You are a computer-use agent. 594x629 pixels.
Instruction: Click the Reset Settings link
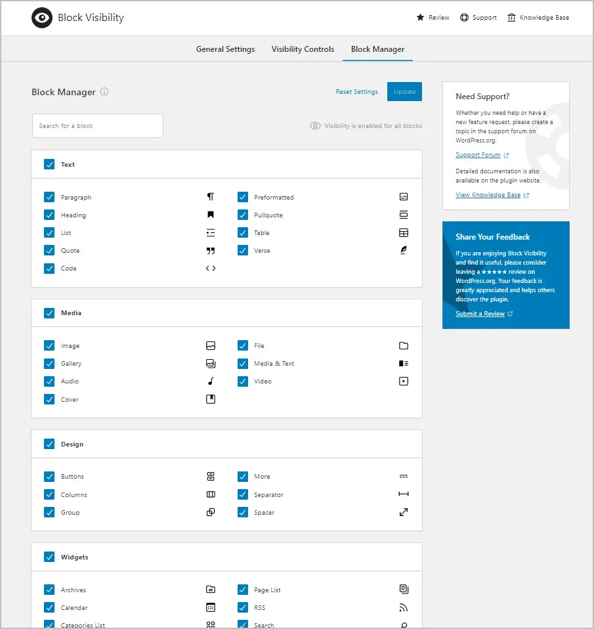[x=356, y=92]
